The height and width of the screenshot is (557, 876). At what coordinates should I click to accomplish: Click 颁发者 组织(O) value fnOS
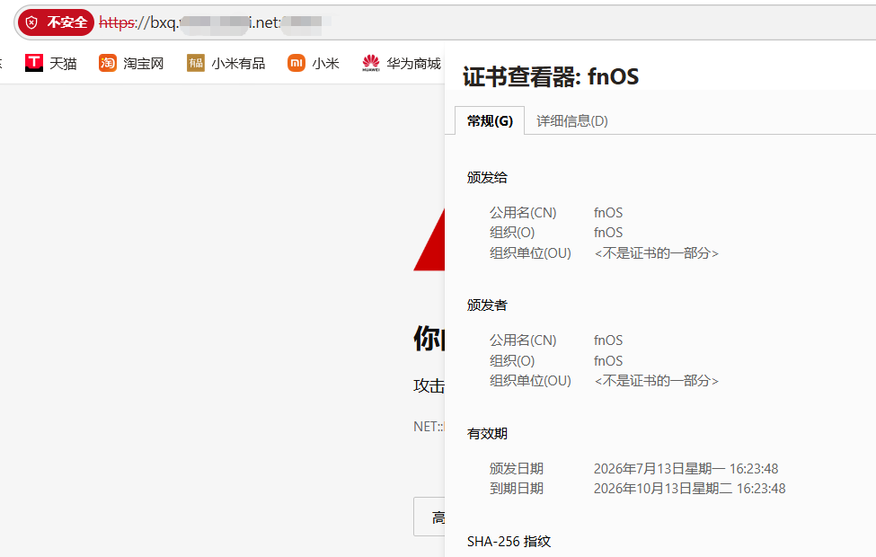(608, 361)
